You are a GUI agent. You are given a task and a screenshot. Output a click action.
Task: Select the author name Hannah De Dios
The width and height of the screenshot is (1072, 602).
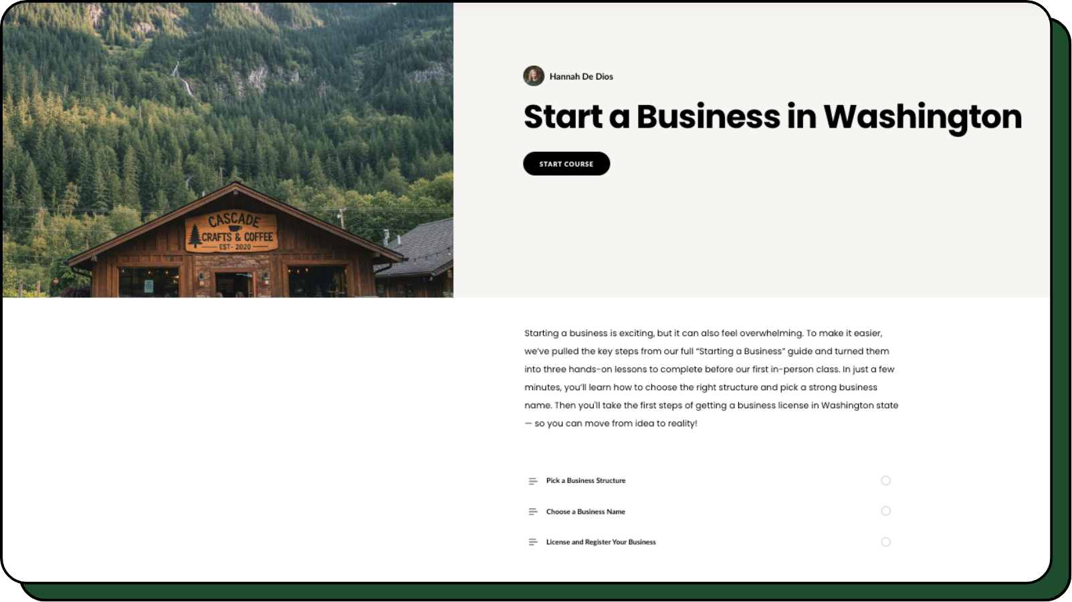pos(581,77)
